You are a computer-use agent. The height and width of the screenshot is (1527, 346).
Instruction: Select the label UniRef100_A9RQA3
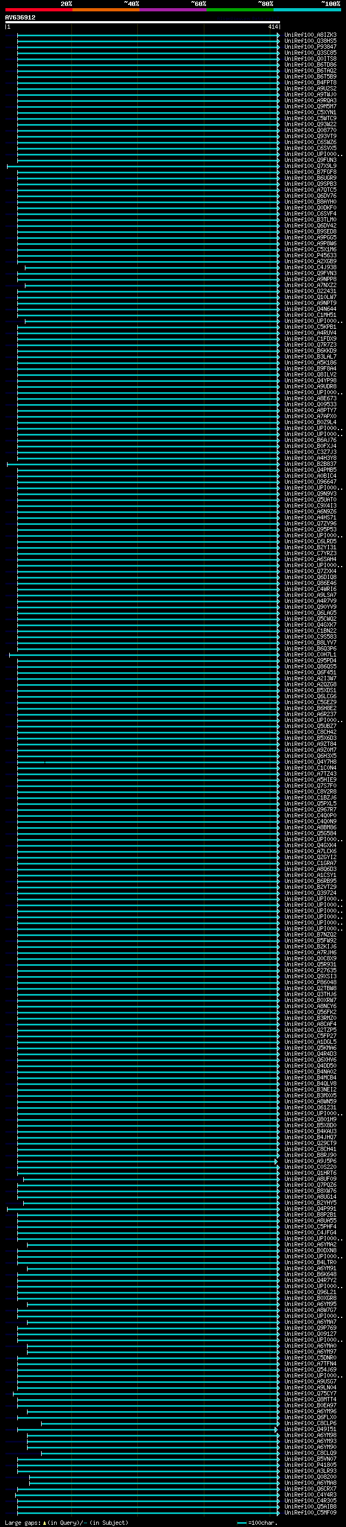(310, 100)
